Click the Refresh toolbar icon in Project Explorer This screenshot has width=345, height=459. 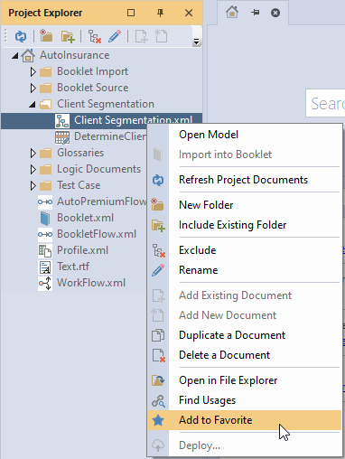click(21, 37)
